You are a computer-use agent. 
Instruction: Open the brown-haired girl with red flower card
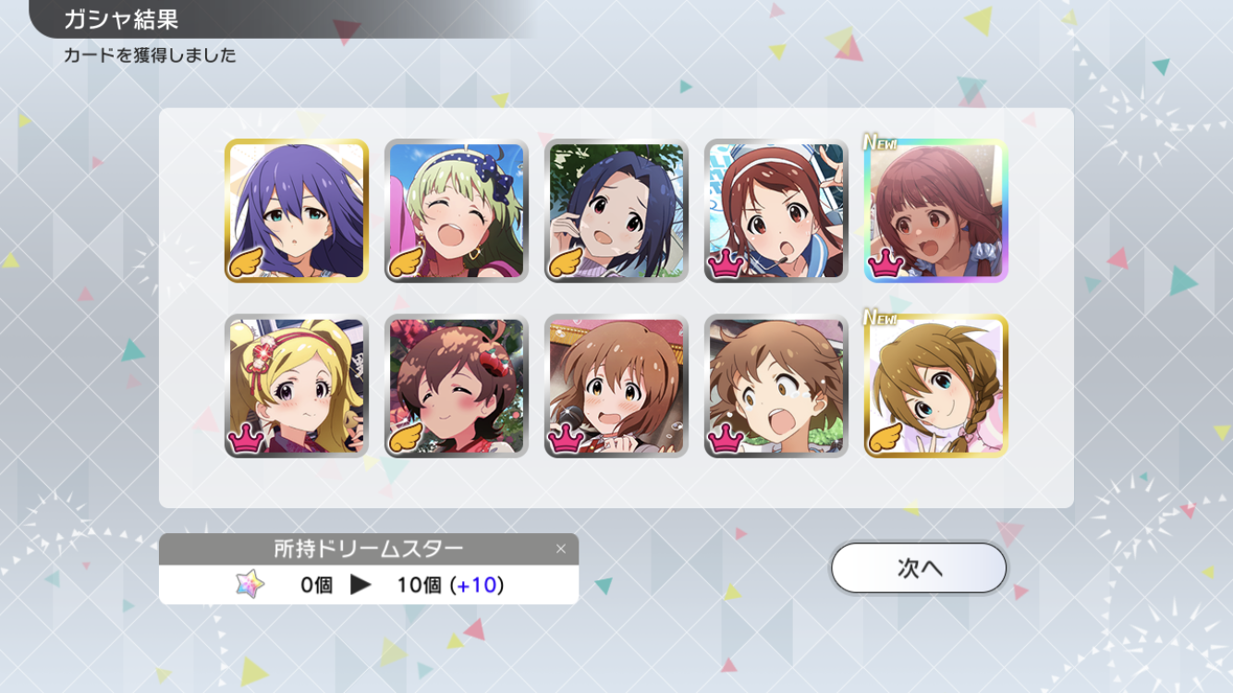pos(457,386)
